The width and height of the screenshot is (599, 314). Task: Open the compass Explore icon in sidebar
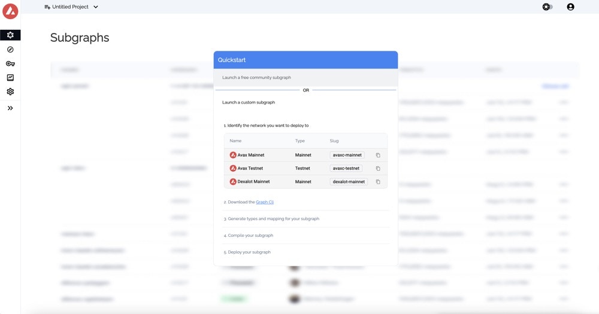coord(10,50)
